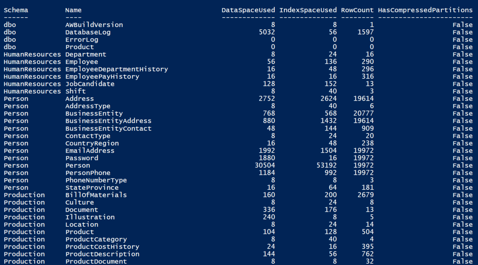Click the DatabaseLog table name
Viewport: 478px width, 265px height.
click(x=88, y=32)
